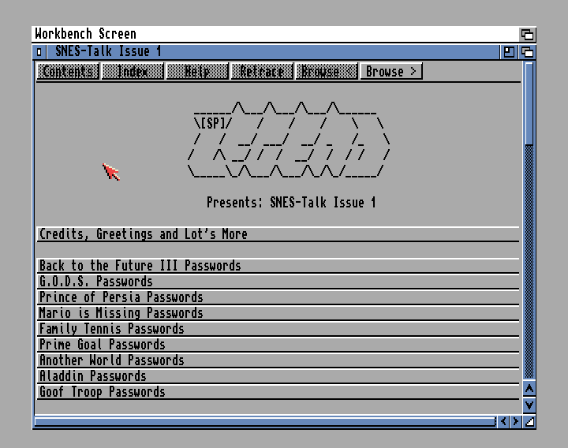This screenshot has height=448, width=568.
Task: Click the vertical scroll up arrow
Action: click(529, 390)
